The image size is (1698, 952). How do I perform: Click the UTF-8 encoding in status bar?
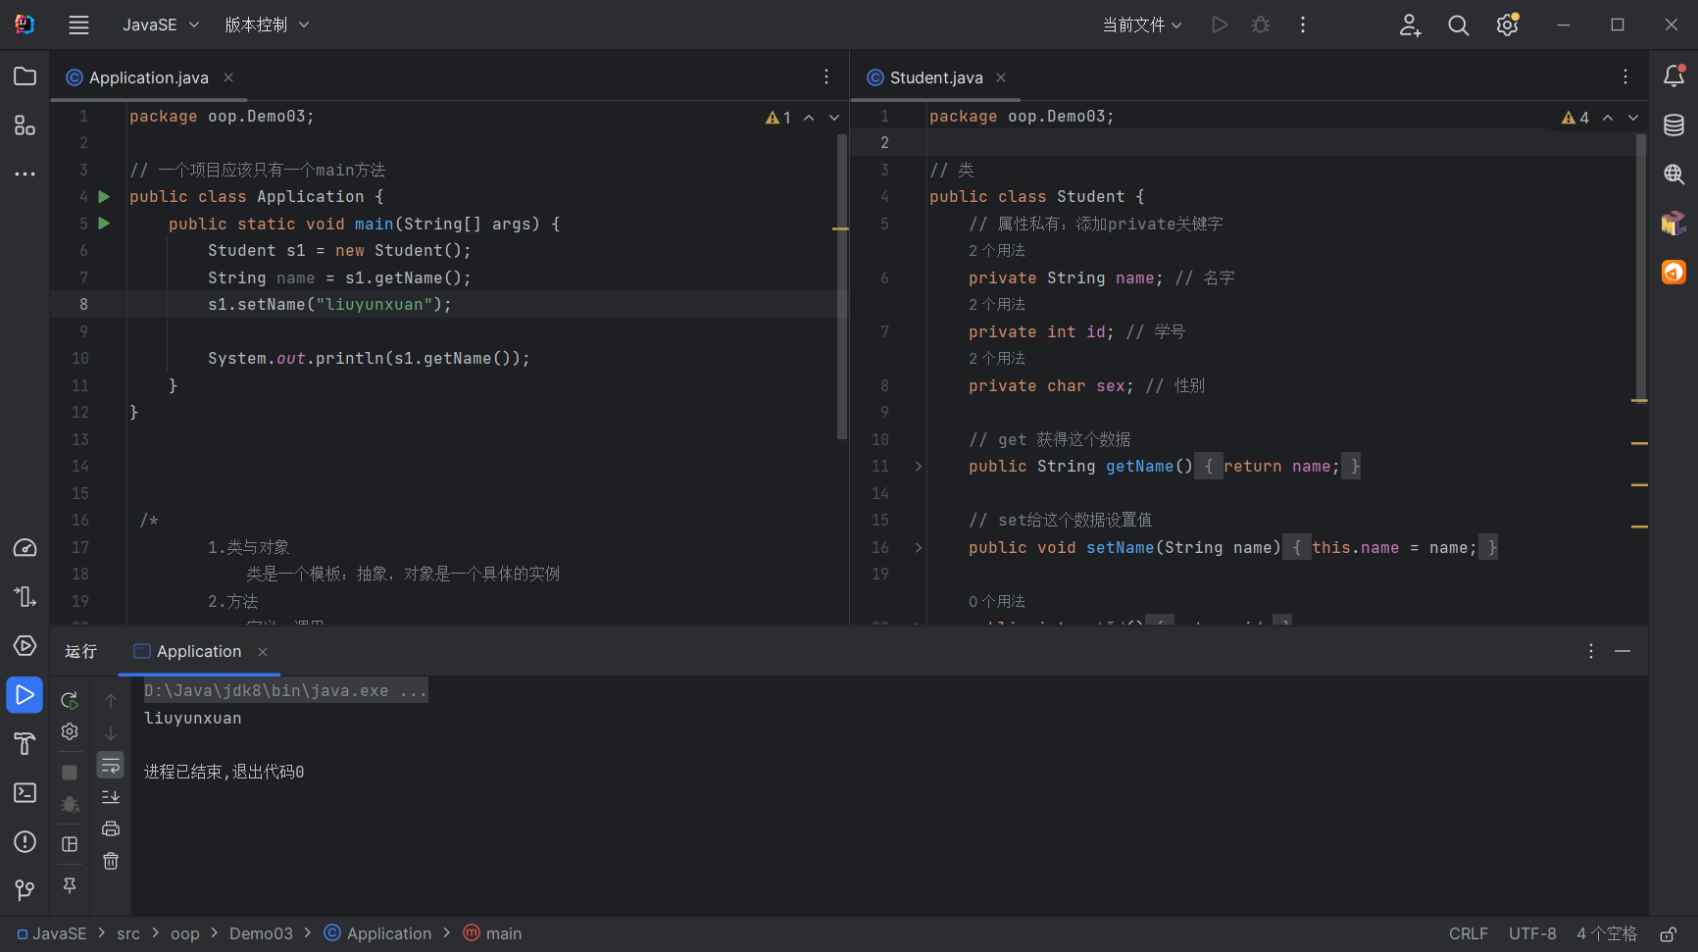tap(1531, 933)
